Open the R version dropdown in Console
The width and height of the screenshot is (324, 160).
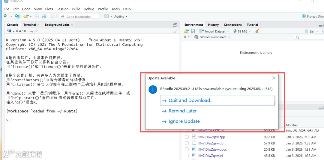pos(14,31)
